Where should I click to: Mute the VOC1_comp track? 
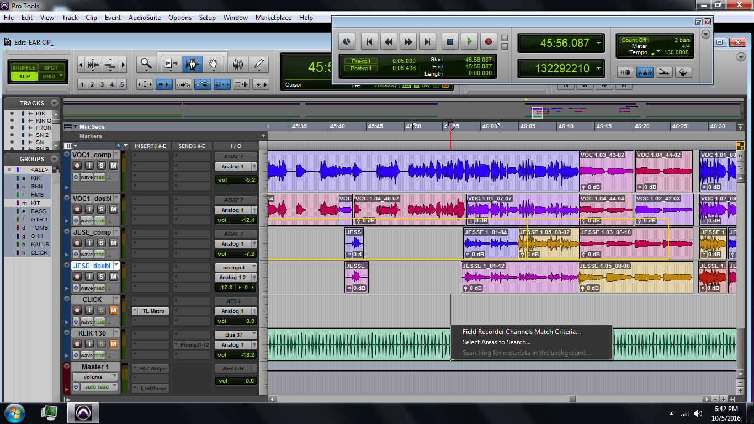click(x=114, y=166)
